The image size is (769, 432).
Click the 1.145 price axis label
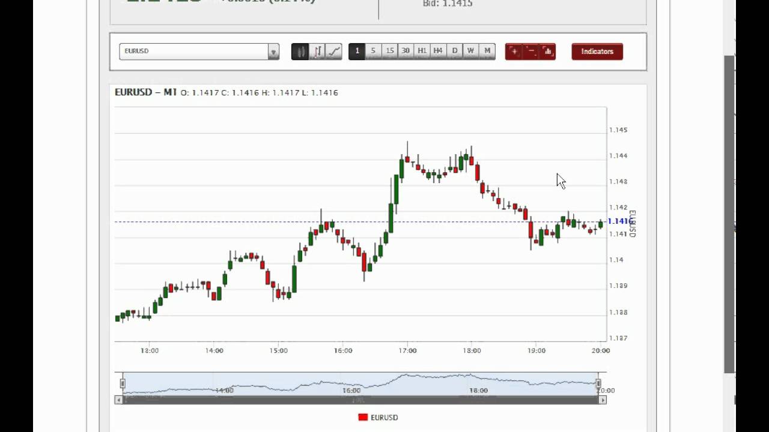[x=618, y=130]
